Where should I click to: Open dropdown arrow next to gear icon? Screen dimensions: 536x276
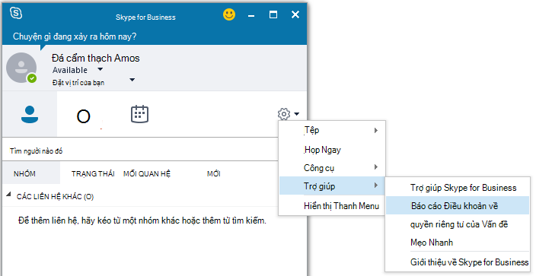click(x=297, y=114)
